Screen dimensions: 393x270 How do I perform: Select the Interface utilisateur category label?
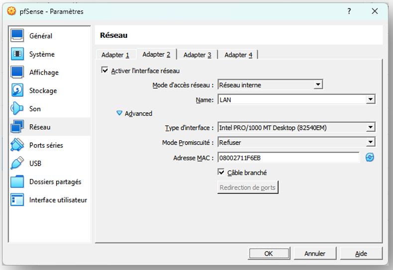(58, 200)
